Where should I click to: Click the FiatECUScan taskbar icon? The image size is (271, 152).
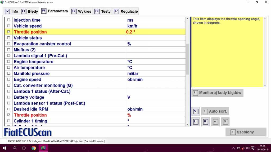[43, 148]
